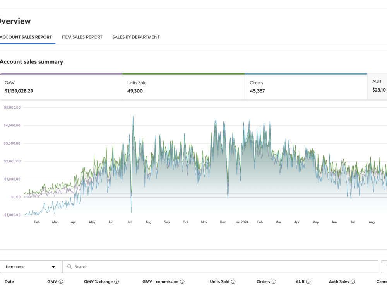Click the search magnifier icon
The height and width of the screenshot is (290, 387).
pyautogui.click(x=70, y=267)
